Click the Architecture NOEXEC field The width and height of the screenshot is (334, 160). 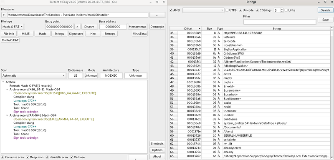pyautogui.click(x=111, y=75)
